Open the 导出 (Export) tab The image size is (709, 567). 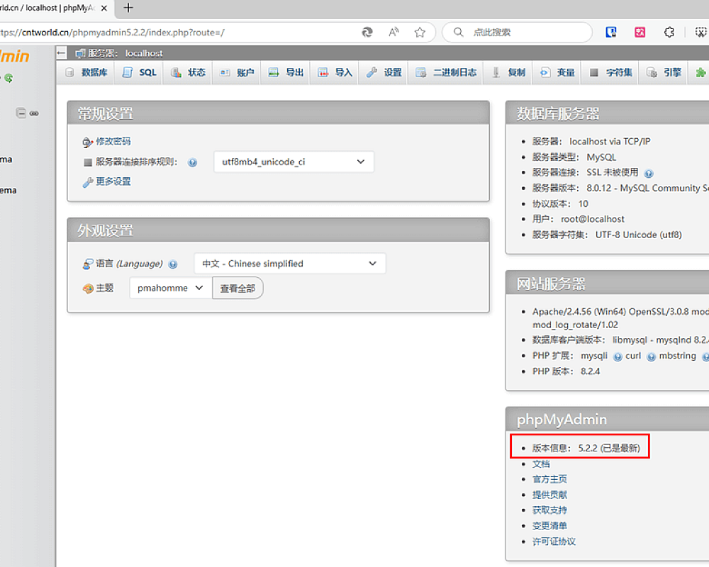tap(286, 72)
